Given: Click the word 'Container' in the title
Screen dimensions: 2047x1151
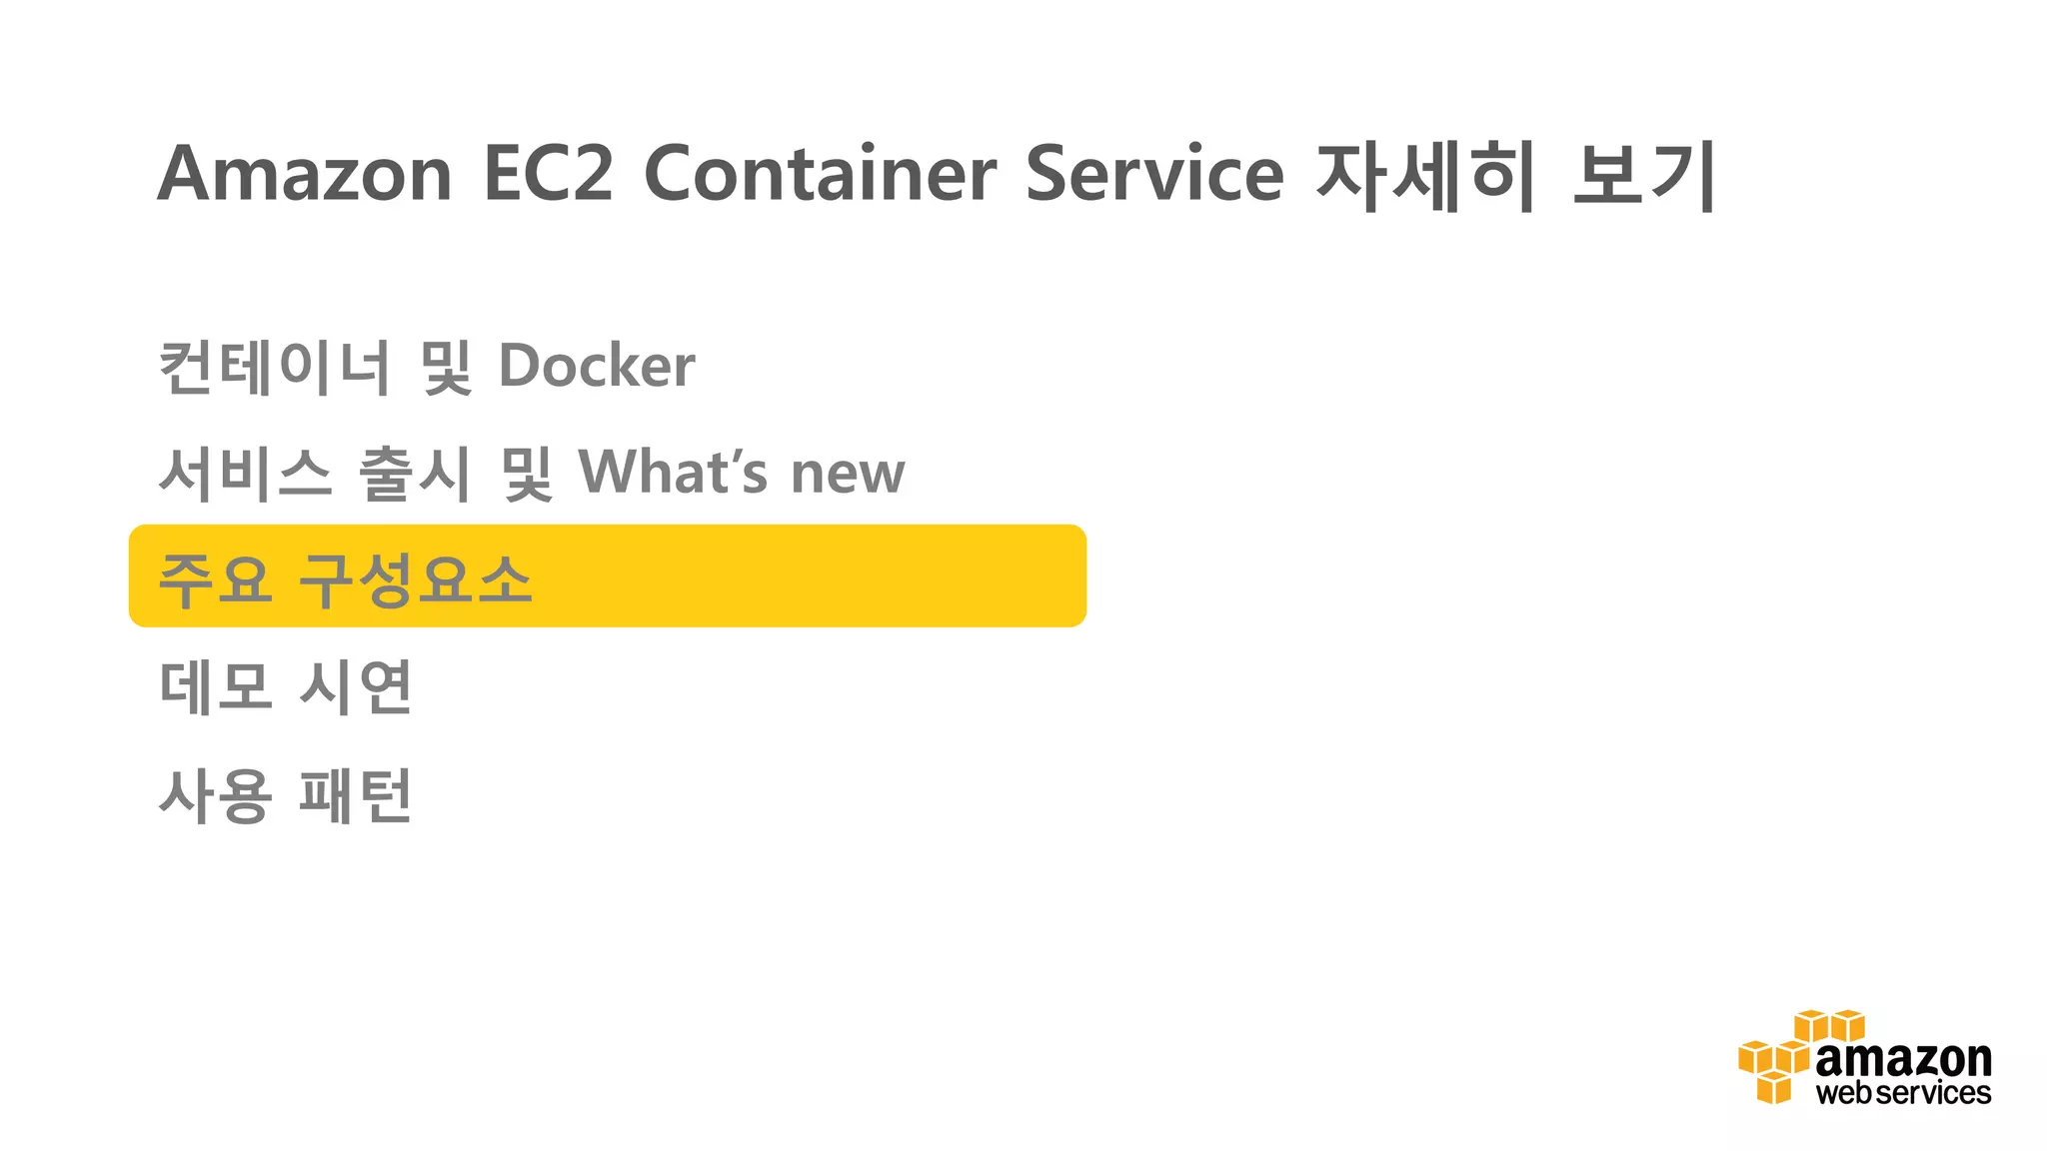Looking at the screenshot, I should [x=820, y=174].
